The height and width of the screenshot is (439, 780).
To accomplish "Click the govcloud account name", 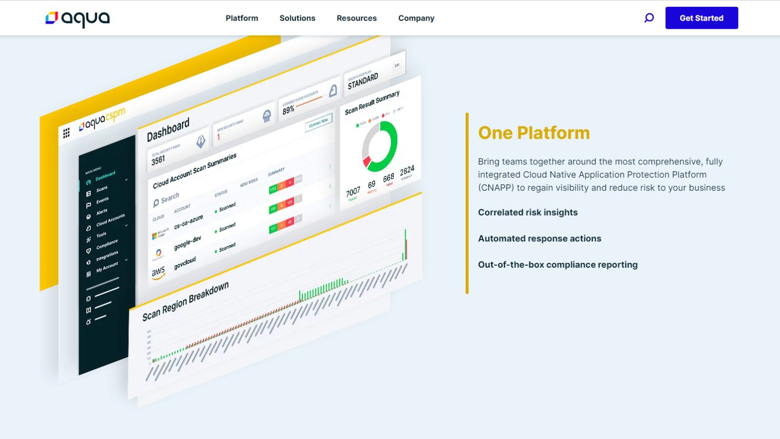I will pyautogui.click(x=185, y=263).
